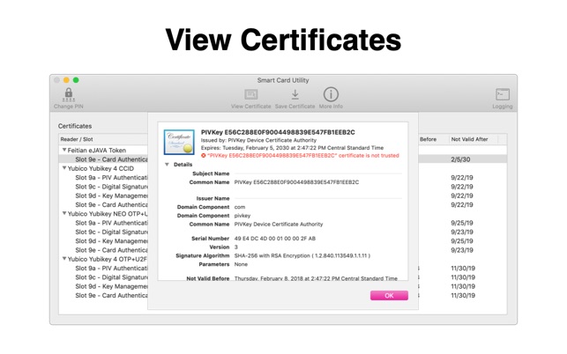Click the Subject Name Common Name PIVKey value
This screenshot has height=354, width=567.
coord(296,182)
